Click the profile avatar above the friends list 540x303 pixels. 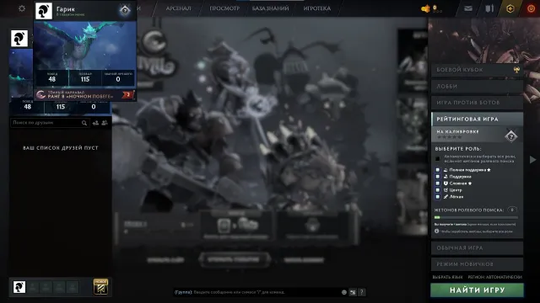pos(19,38)
